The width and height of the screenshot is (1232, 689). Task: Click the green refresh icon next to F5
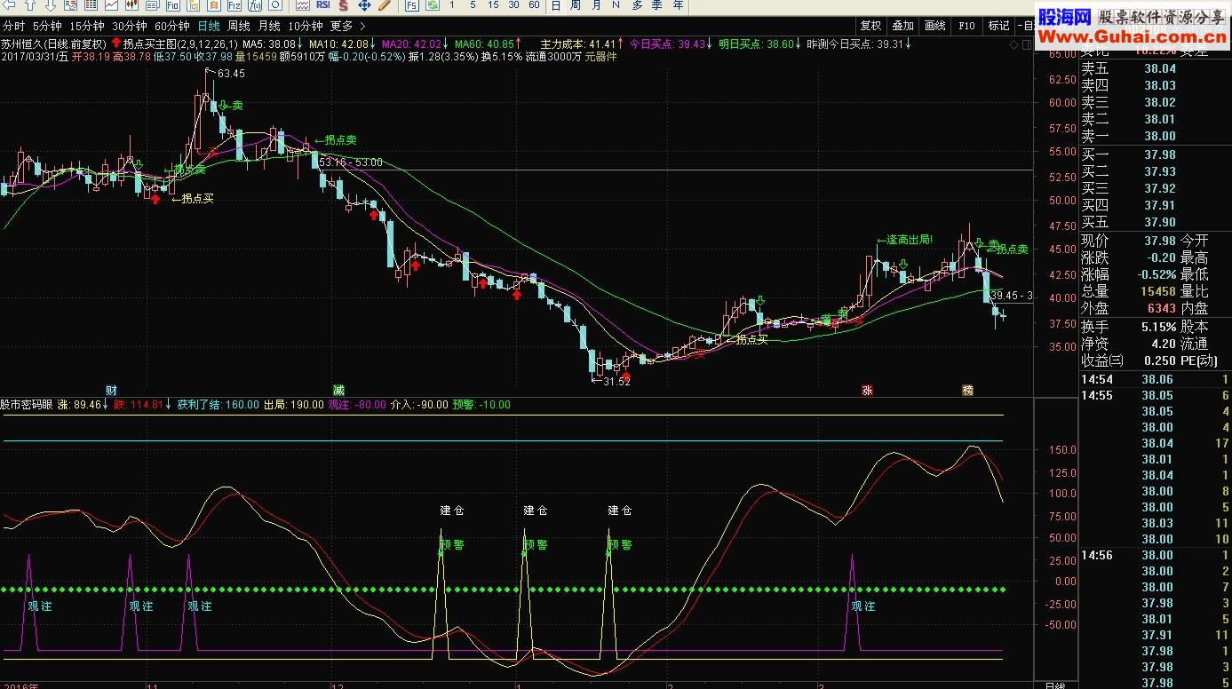(x=433, y=5)
